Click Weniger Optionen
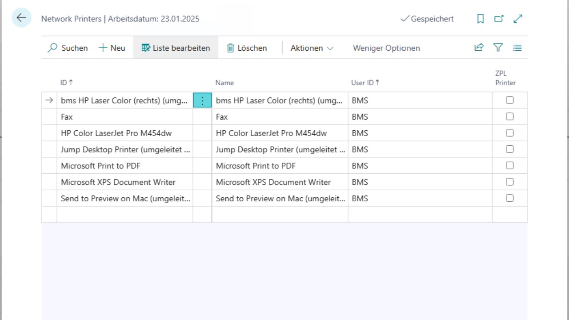 (386, 48)
